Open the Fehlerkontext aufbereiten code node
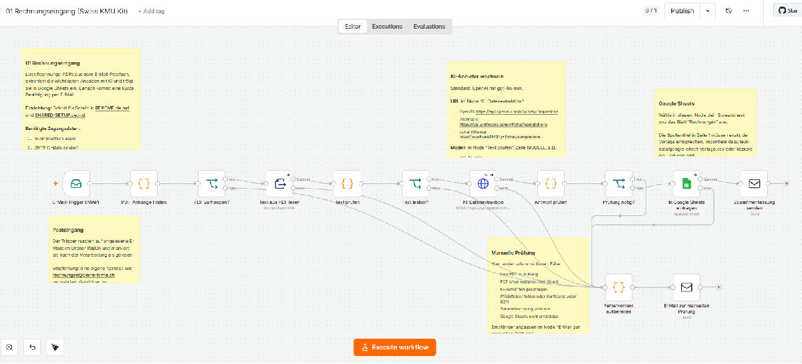 click(x=619, y=287)
